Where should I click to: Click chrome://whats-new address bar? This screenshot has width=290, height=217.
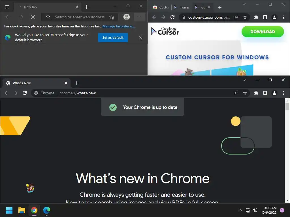[140, 93]
